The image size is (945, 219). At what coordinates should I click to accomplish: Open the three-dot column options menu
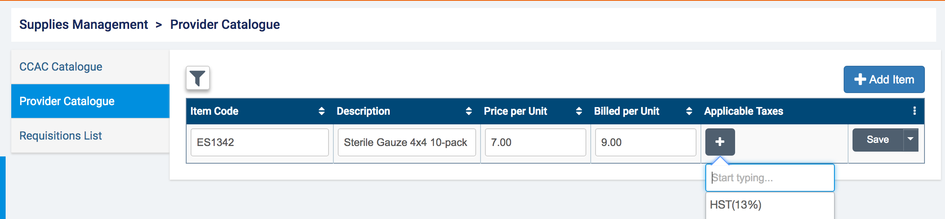click(x=914, y=111)
